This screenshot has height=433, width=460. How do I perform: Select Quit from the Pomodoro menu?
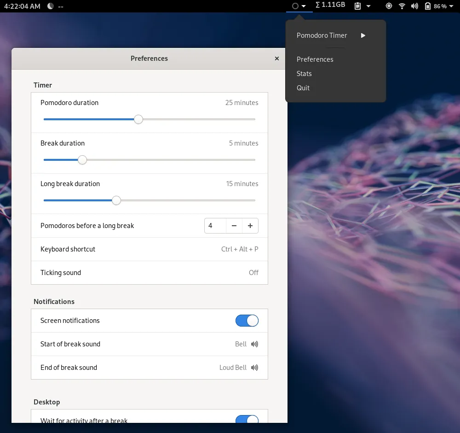[x=303, y=88]
